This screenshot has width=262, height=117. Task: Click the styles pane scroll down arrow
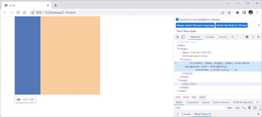point(260,110)
